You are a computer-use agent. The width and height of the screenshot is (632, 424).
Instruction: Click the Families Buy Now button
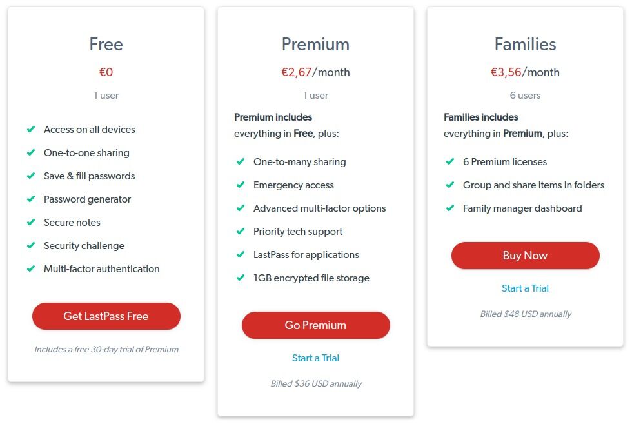[x=525, y=256]
